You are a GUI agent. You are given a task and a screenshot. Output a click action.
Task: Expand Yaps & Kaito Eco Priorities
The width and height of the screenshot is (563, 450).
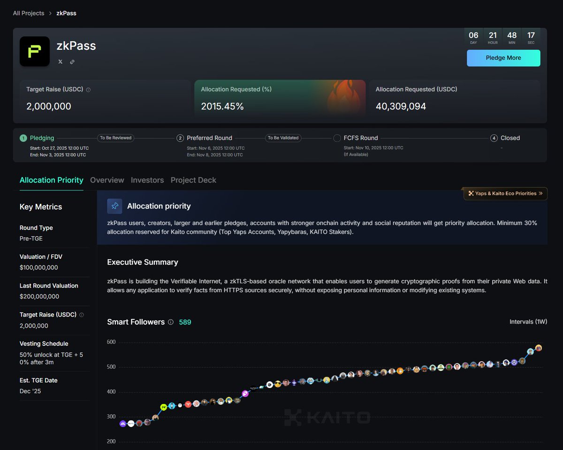click(x=505, y=194)
